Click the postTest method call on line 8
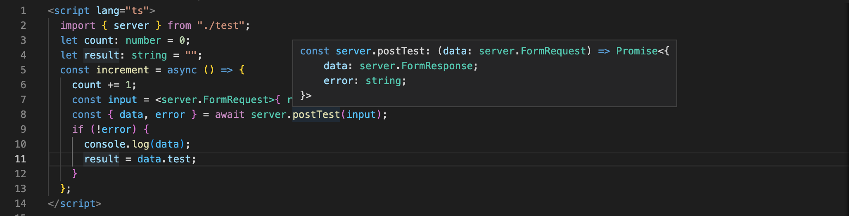The image size is (849, 216). pyautogui.click(x=316, y=115)
